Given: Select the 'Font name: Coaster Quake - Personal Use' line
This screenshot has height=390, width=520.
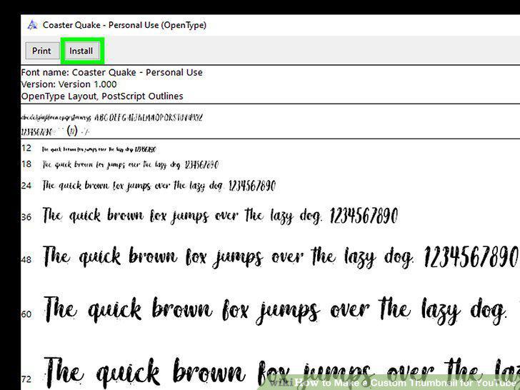Looking at the screenshot, I should [x=111, y=72].
